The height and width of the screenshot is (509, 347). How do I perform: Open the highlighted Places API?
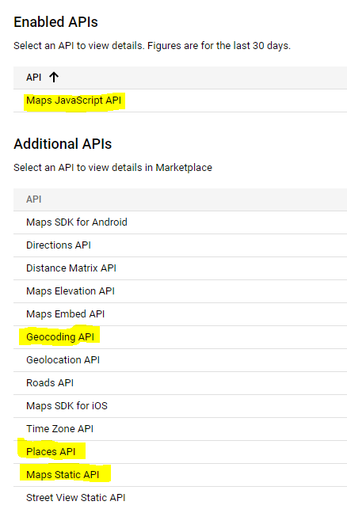point(51,451)
